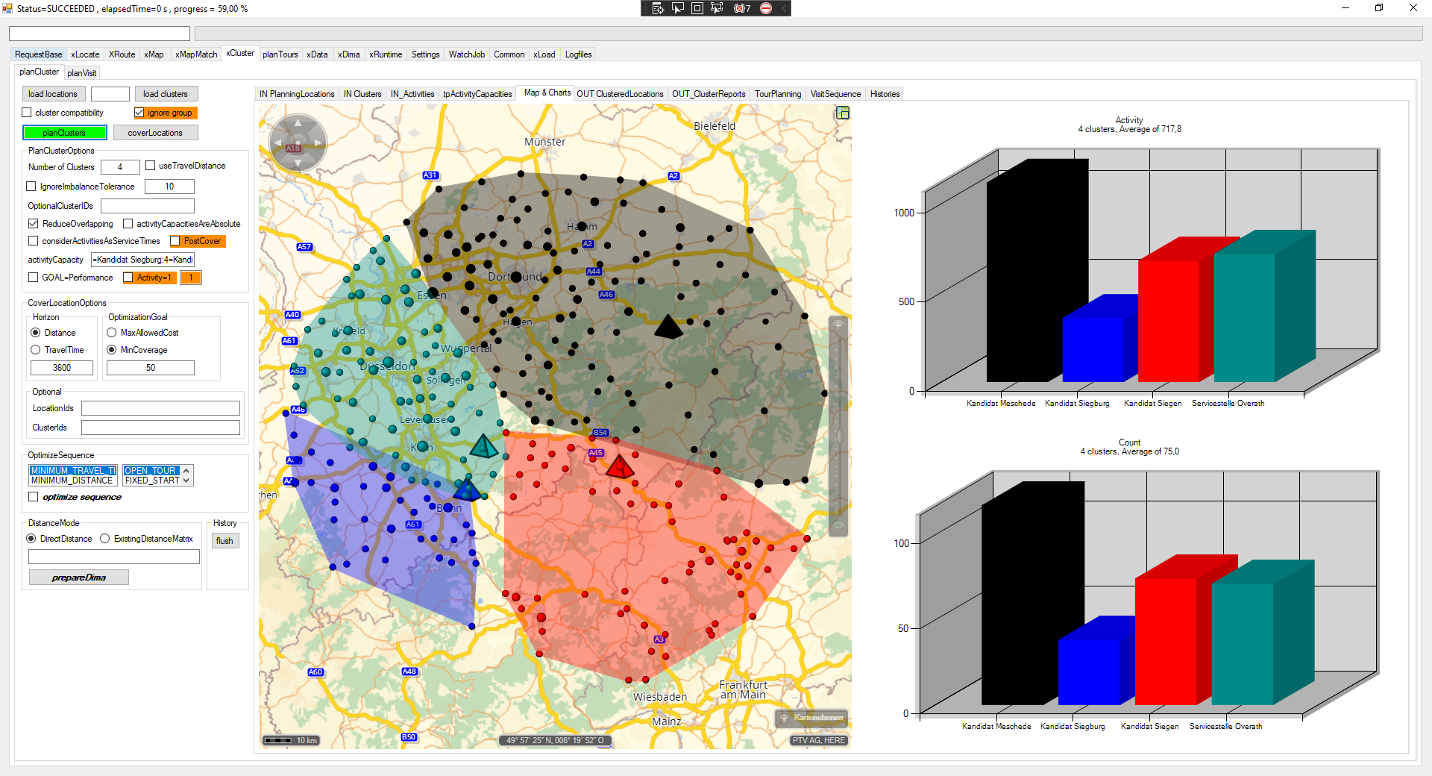Click the select element cursor icon
1432x776 pixels.
(x=678, y=8)
